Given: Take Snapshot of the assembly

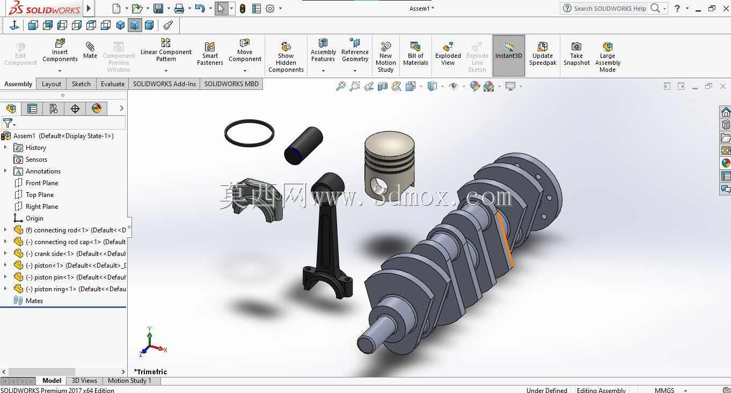Looking at the screenshot, I should tap(576, 53).
